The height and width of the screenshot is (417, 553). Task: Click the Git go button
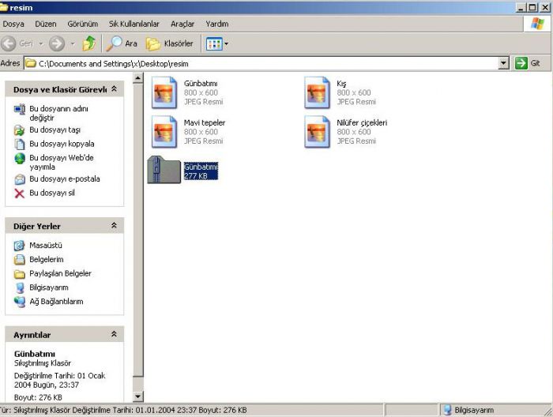pos(528,63)
